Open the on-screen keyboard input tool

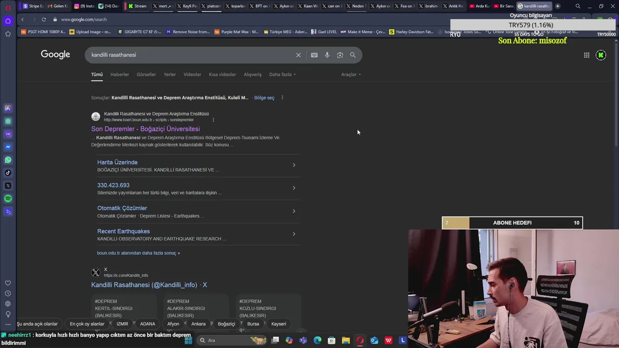coord(314,55)
